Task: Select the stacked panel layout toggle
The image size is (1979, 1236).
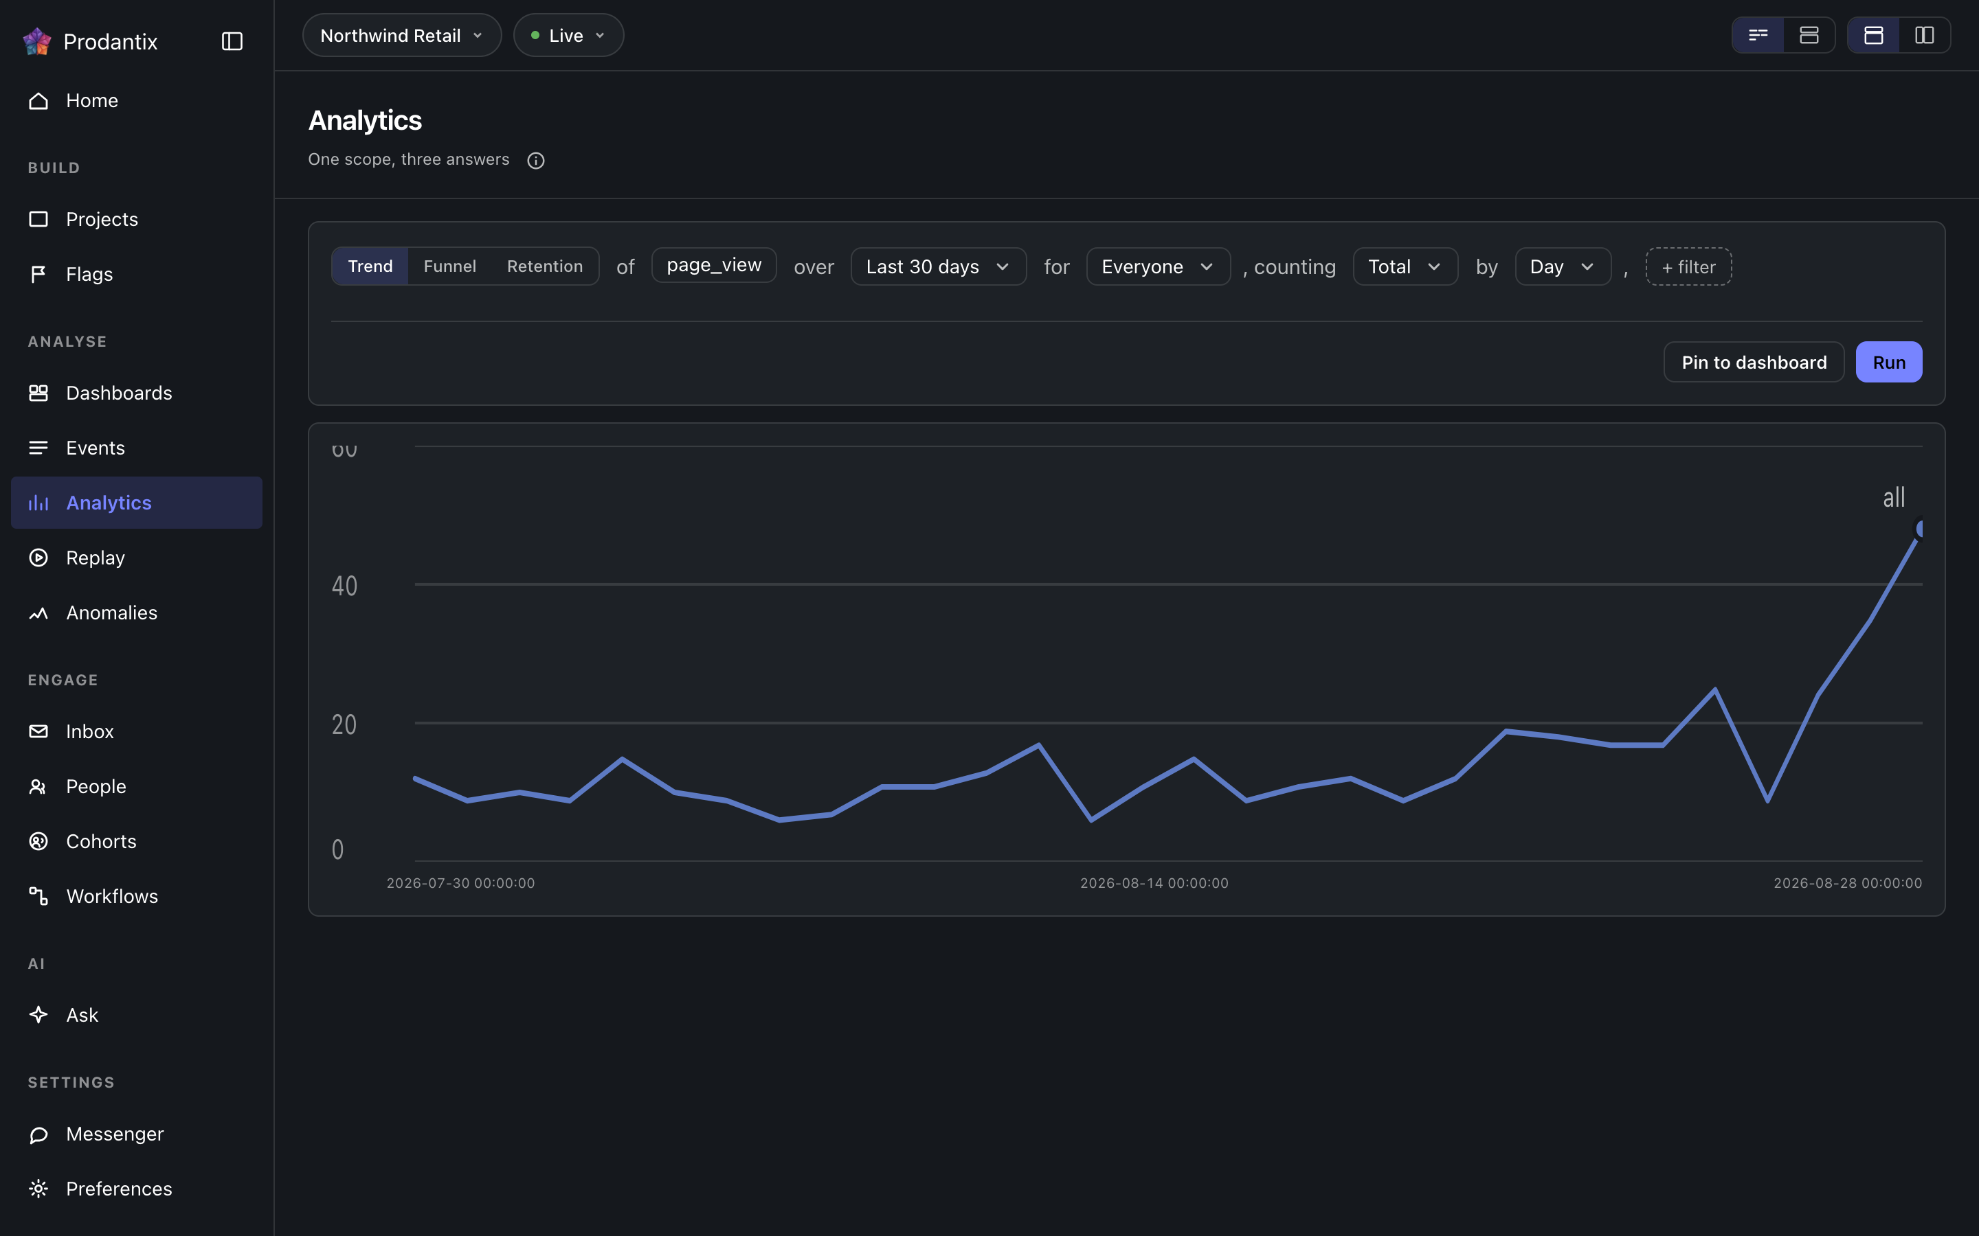Action: (x=1873, y=35)
